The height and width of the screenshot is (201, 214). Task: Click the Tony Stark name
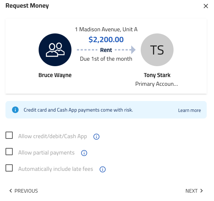coord(157,75)
